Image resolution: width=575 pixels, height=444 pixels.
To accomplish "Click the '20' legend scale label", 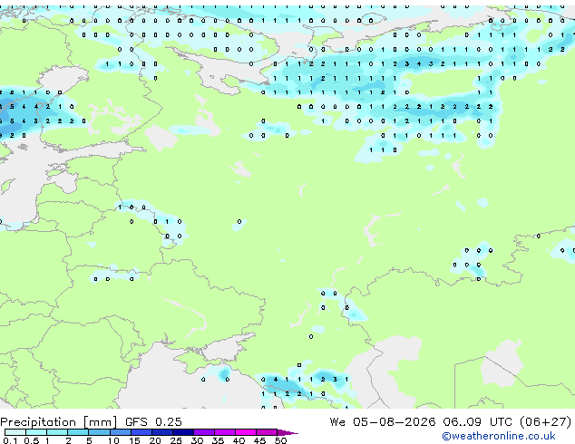I will (155, 440).
